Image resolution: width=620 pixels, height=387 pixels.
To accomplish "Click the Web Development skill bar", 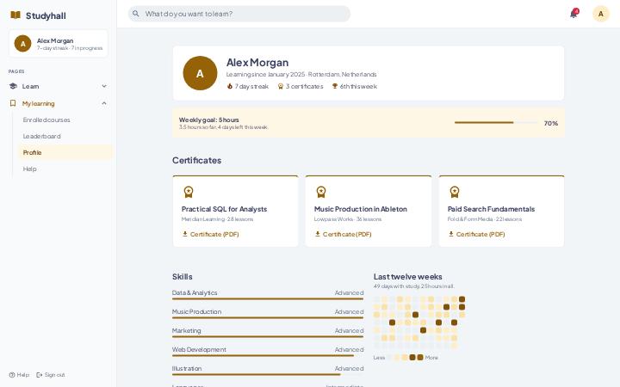I will 268,355.
